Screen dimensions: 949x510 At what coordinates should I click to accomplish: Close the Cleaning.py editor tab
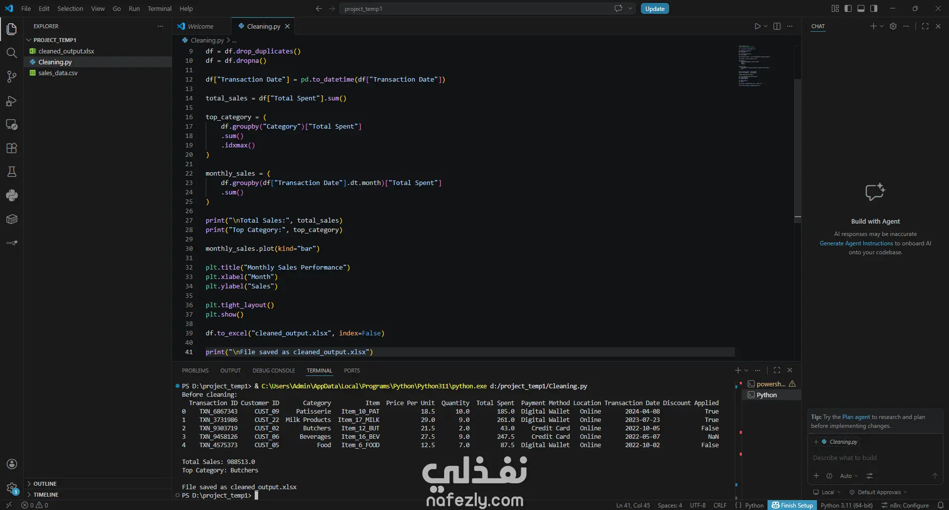point(287,26)
